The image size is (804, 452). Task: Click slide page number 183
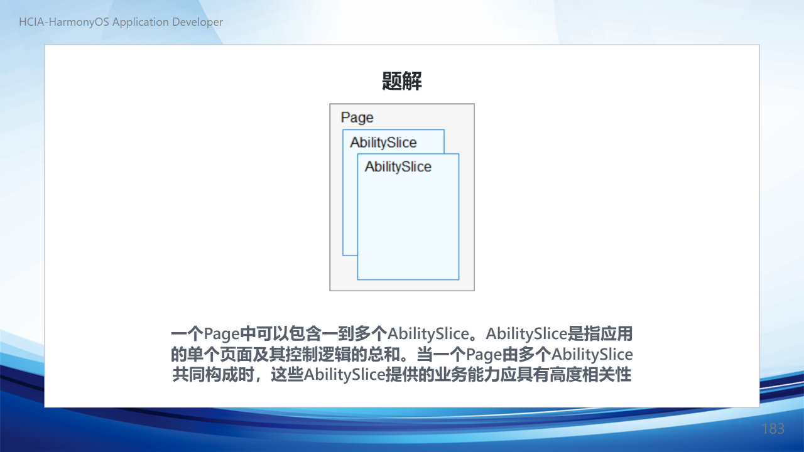click(773, 429)
